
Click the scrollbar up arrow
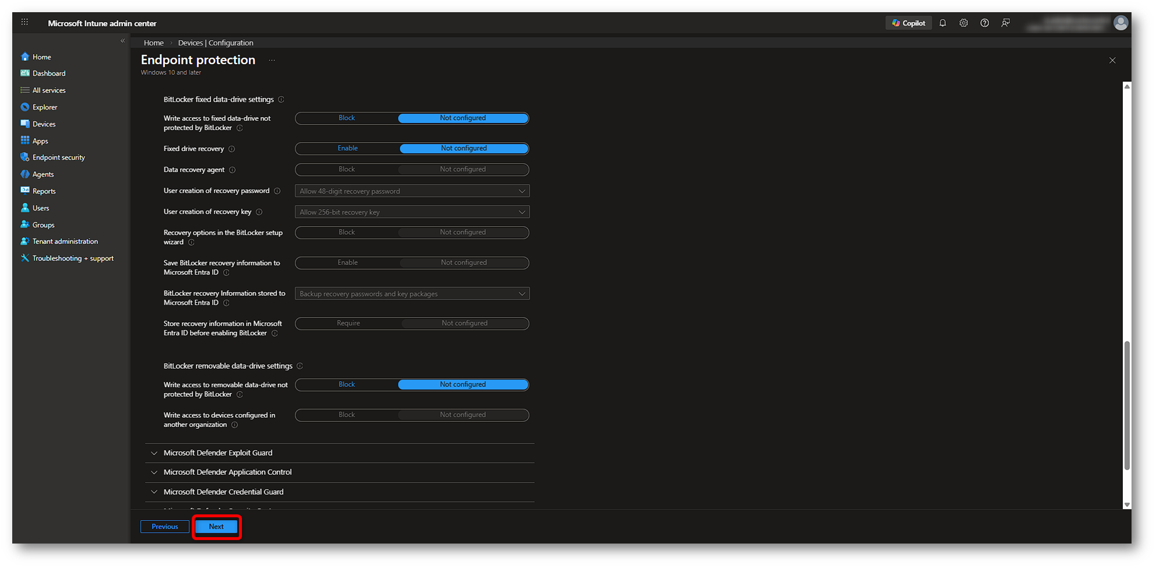click(x=1127, y=86)
